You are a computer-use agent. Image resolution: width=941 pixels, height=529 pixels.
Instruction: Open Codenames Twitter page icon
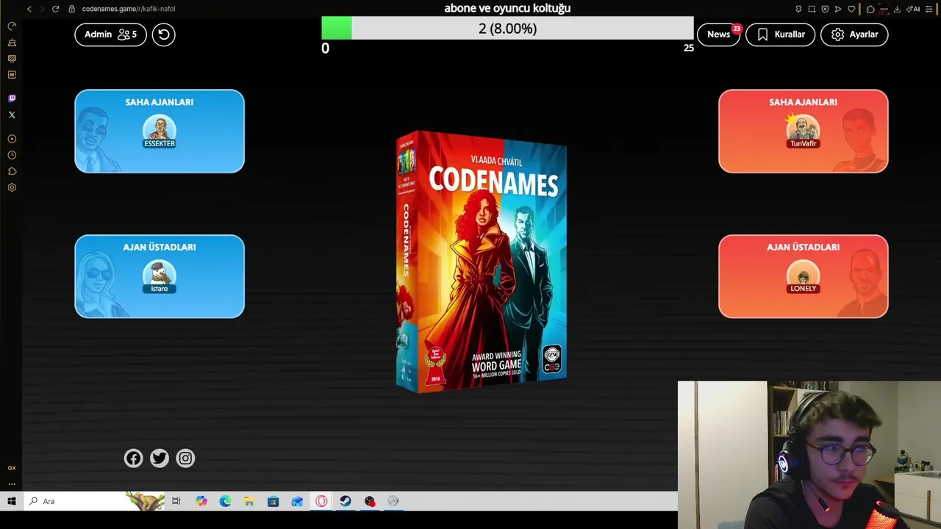pos(160,458)
